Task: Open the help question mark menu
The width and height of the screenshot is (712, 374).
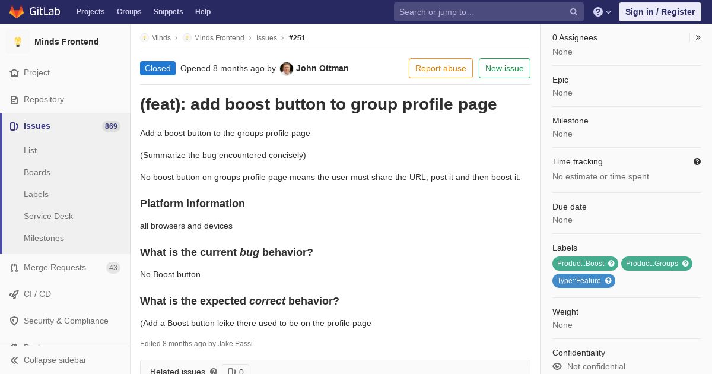Action: pyautogui.click(x=602, y=12)
